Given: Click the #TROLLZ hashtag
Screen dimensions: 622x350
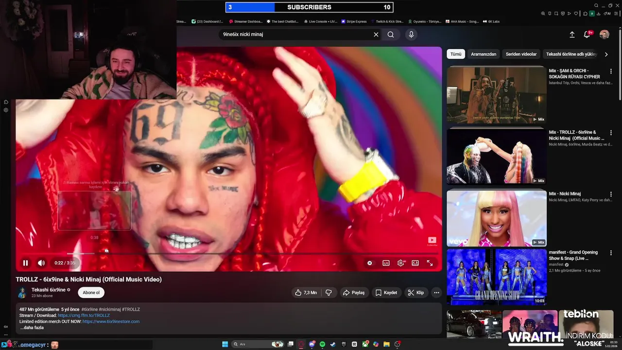Looking at the screenshot, I should tap(131, 309).
